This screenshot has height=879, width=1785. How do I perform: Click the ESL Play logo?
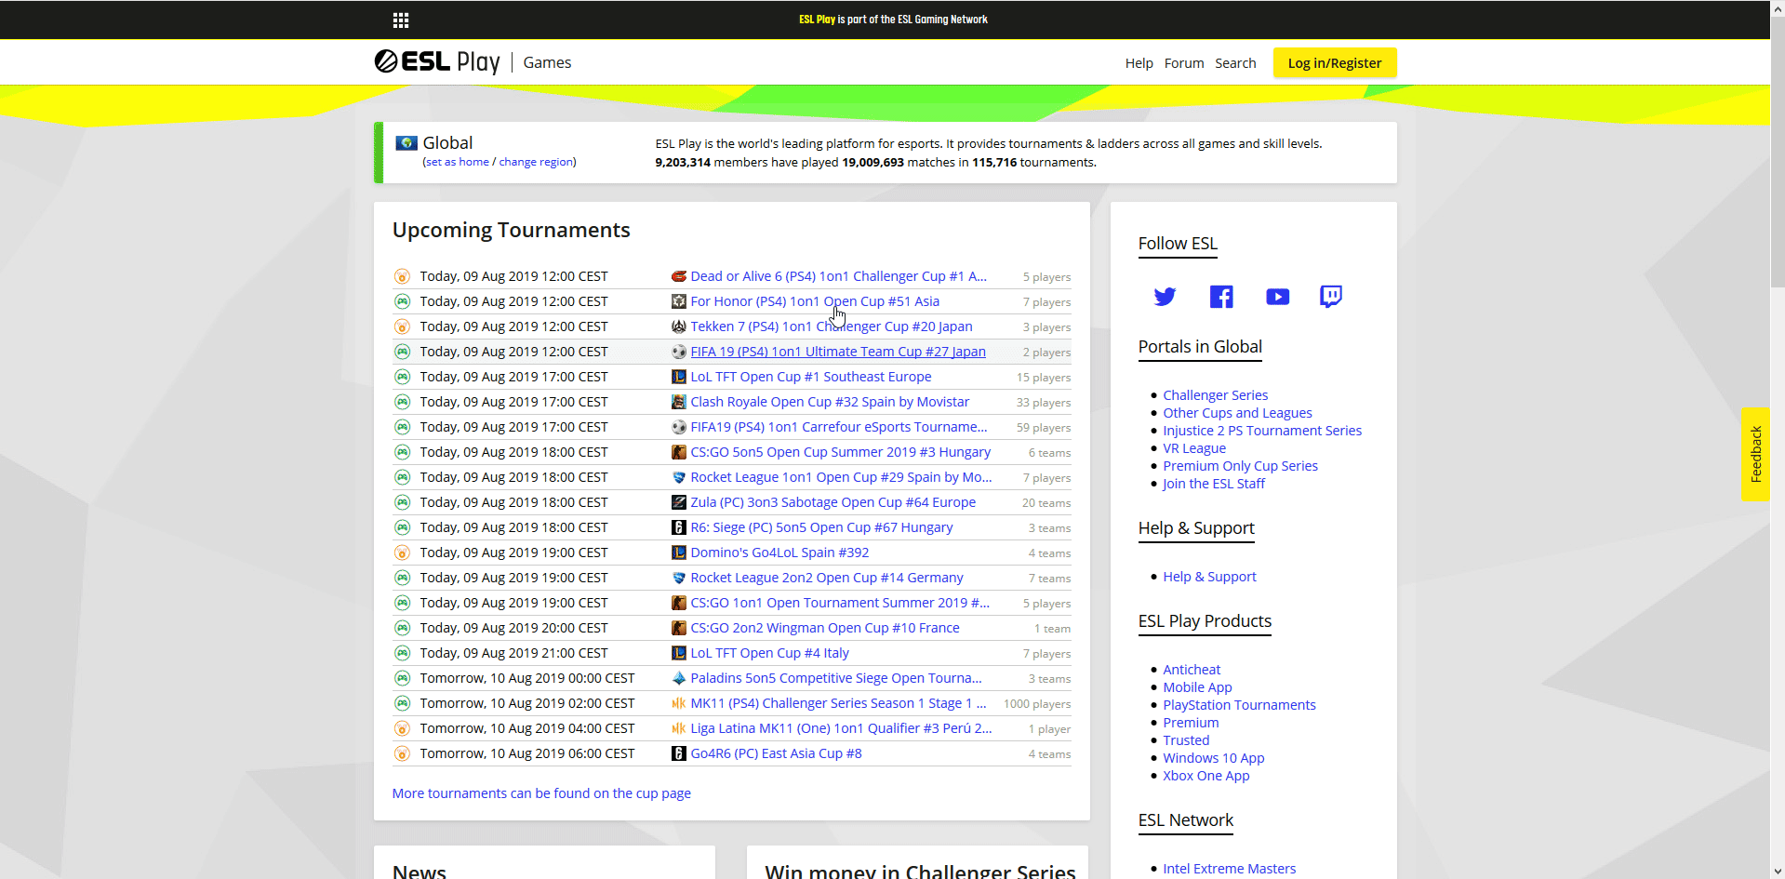(437, 61)
